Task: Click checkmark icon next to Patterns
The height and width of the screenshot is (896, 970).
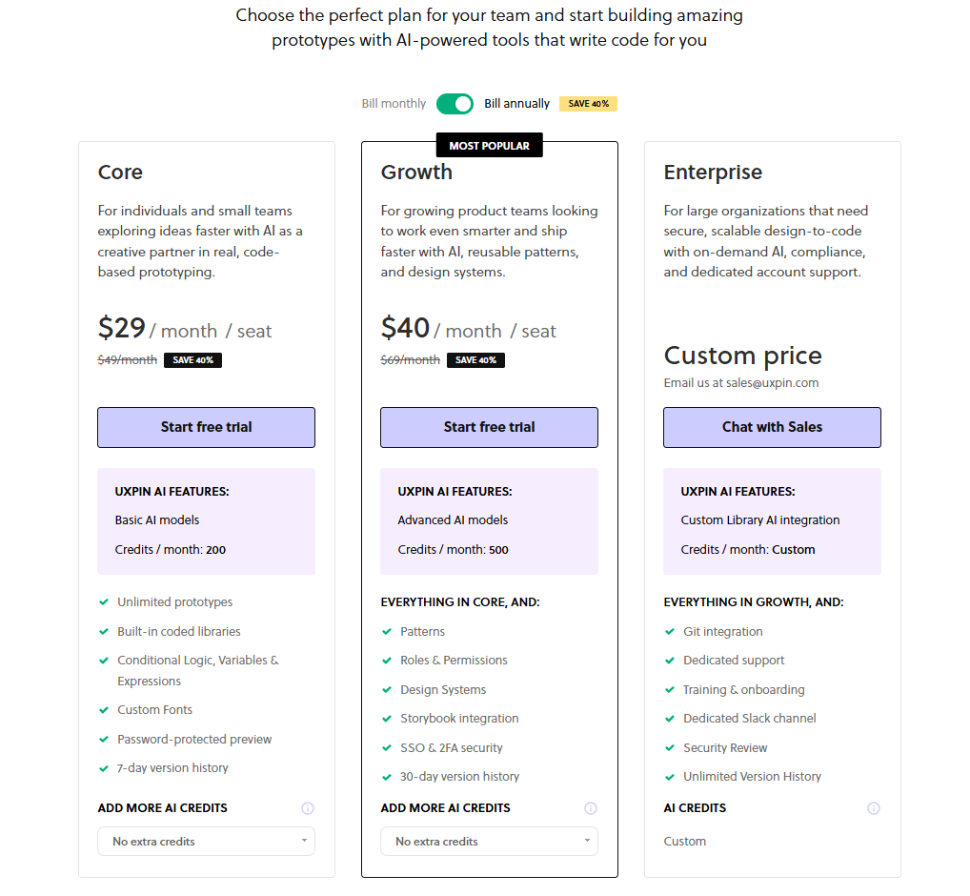Action: 387,632
